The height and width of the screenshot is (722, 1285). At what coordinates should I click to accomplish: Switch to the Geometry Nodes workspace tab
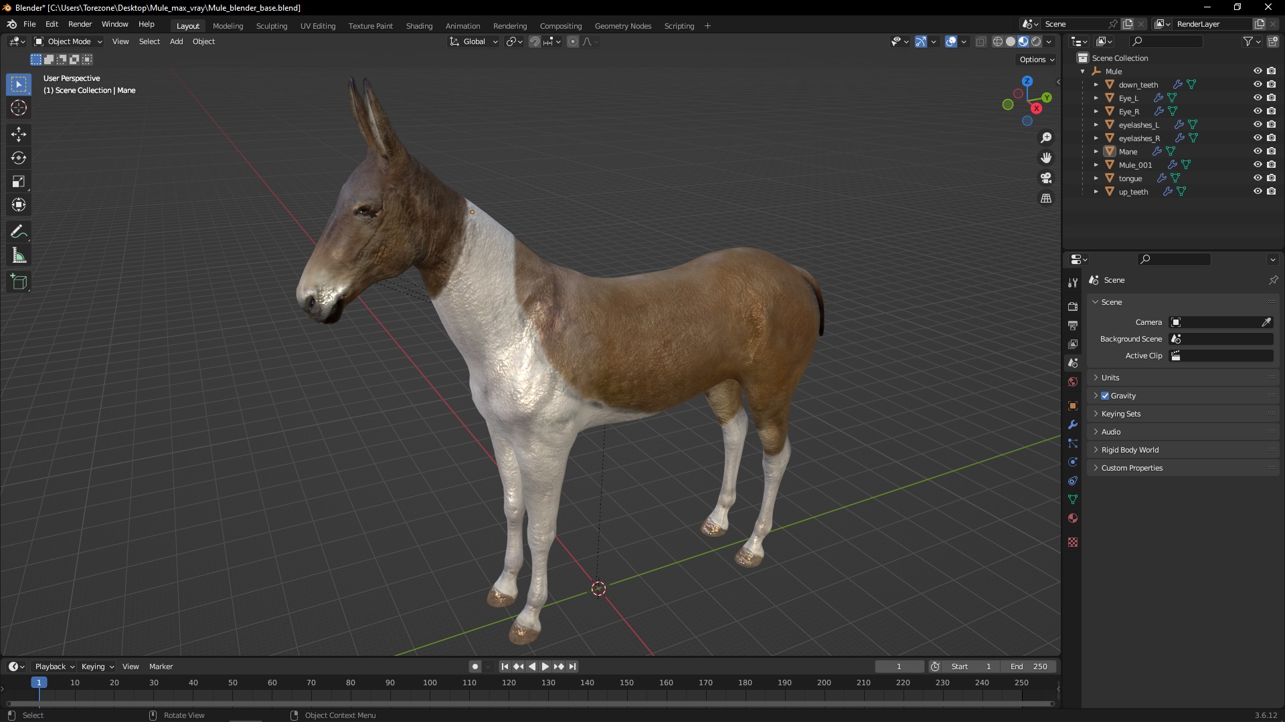coord(622,26)
